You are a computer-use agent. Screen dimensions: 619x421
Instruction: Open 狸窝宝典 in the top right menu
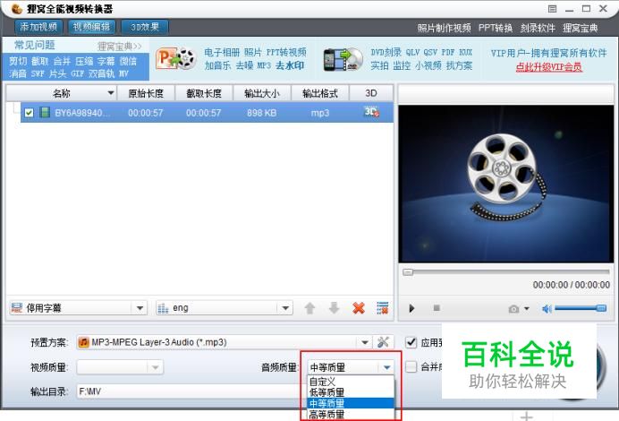581,28
